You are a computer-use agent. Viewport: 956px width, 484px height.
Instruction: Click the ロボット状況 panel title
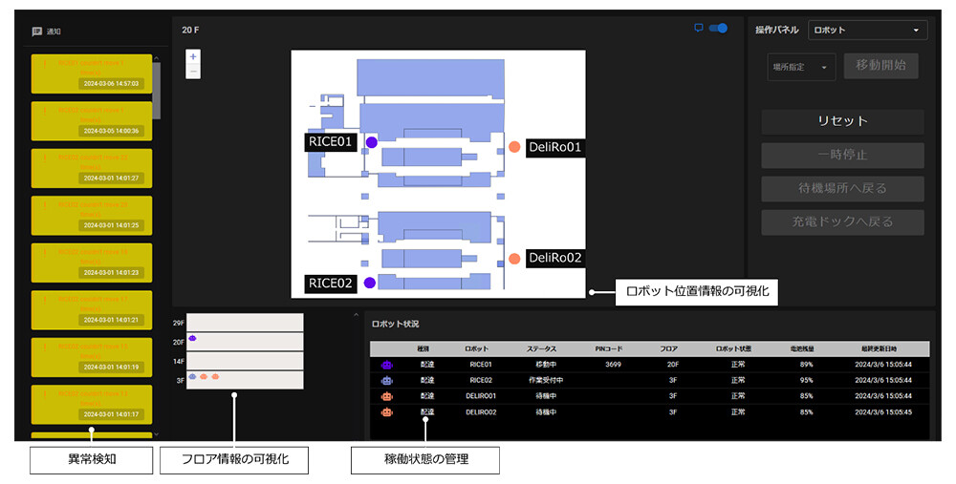pyautogui.click(x=395, y=324)
